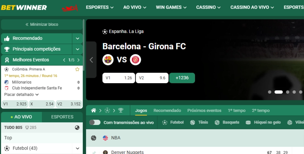The width and height of the screenshot is (304, 154).
Task: Click the pie chart icon beside TUDO 805
Action: [77, 128]
